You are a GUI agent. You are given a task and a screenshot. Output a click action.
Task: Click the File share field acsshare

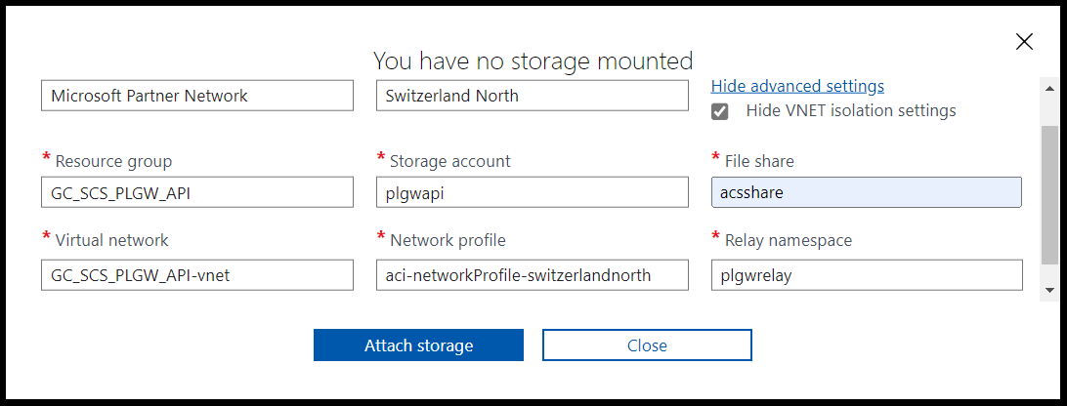[x=866, y=192]
